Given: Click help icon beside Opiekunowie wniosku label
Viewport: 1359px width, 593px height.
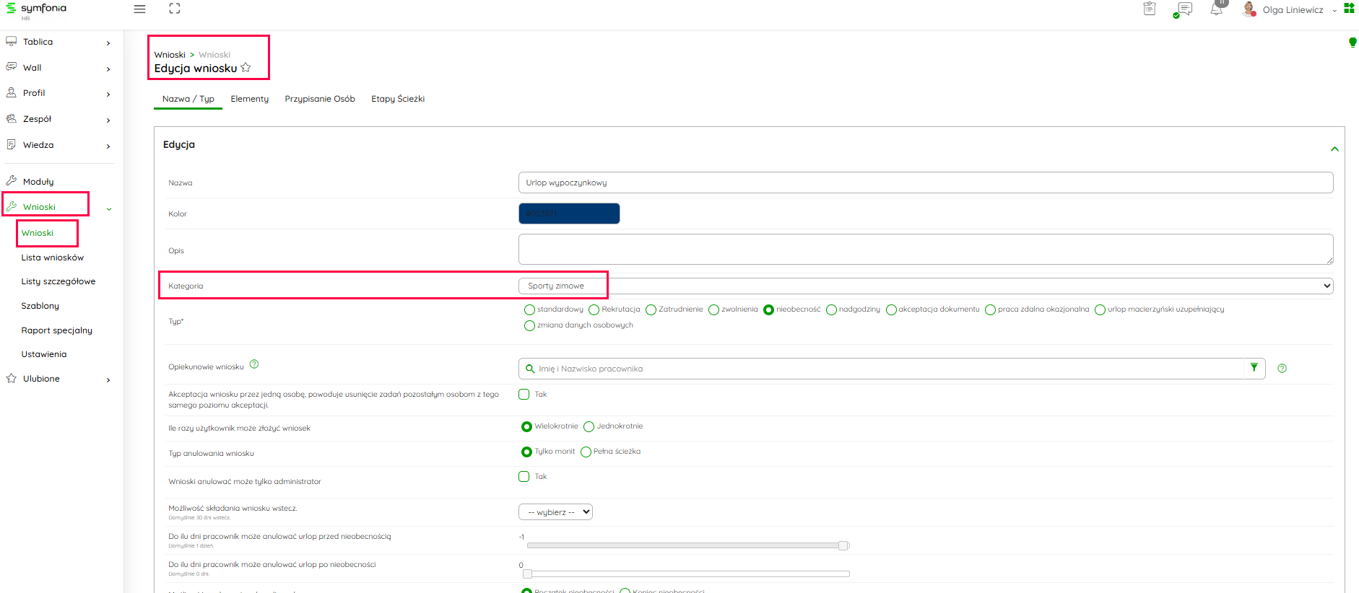Looking at the screenshot, I should coord(254,364).
